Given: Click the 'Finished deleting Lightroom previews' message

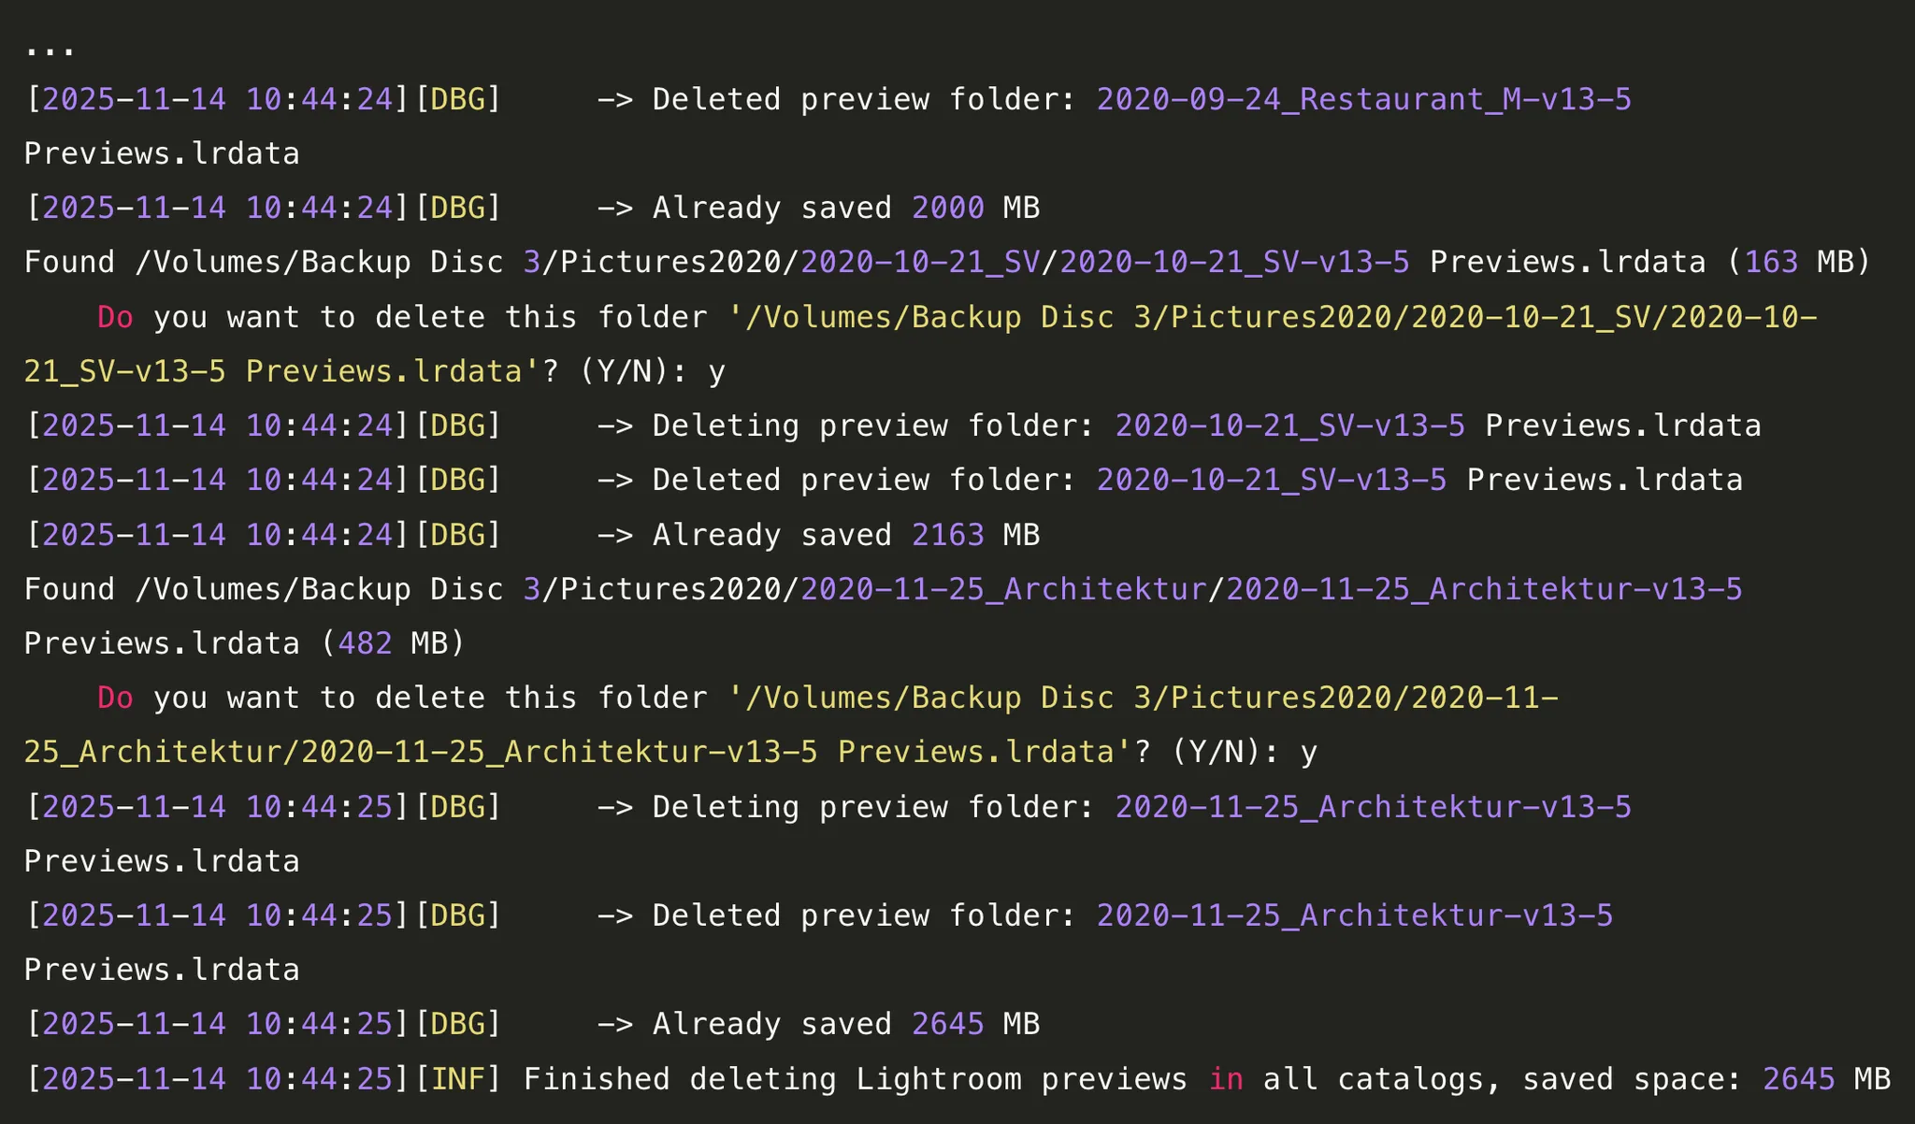Looking at the screenshot, I should (855, 1079).
